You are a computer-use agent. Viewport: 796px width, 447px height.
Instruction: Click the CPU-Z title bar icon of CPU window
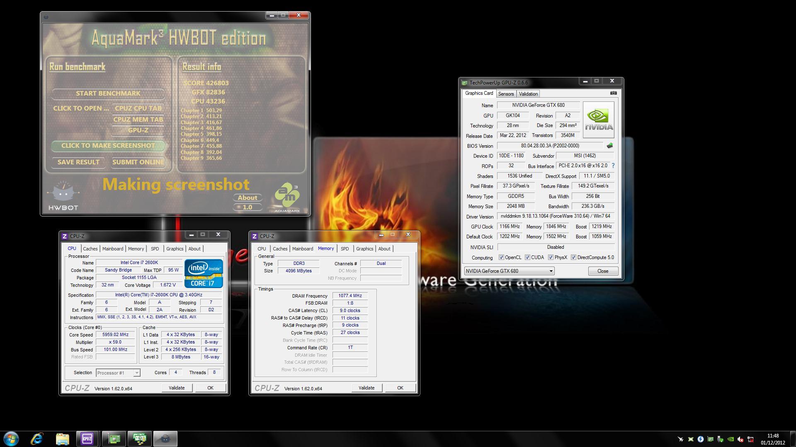[65, 236]
